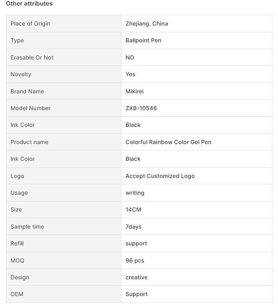Image resolution: width=278 pixels, height=308 pixels.
Task: Select 'Colorful Rainbow Color Gel Pen' text
Action: pos(168,142)
